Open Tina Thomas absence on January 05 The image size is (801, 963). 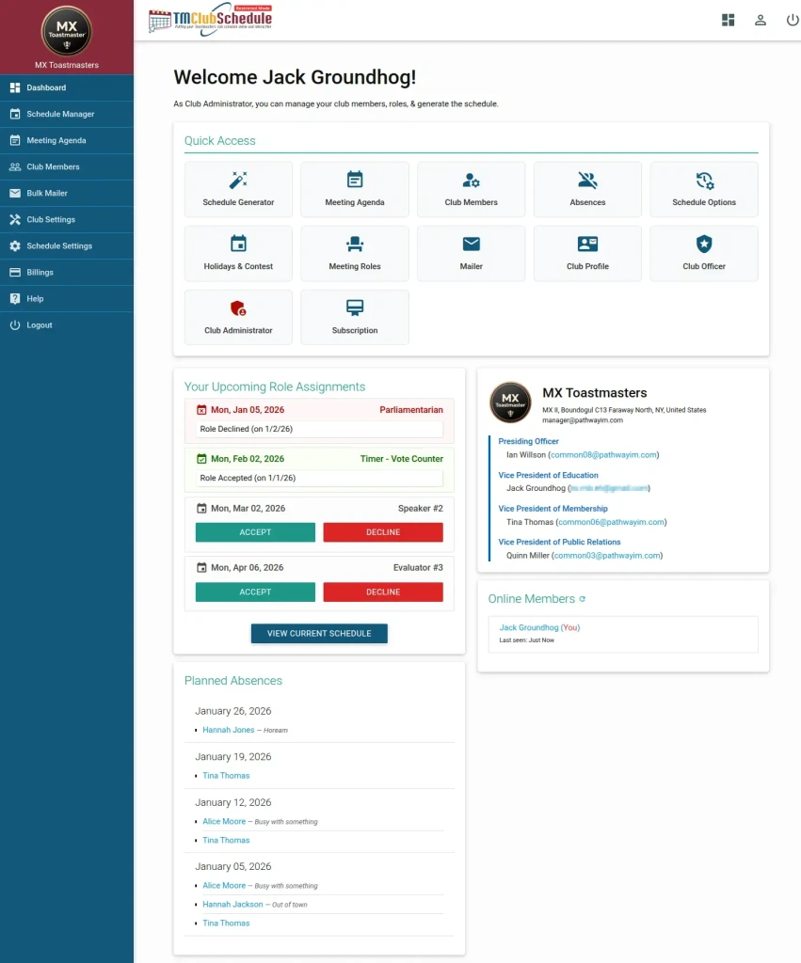pos(226,924)
